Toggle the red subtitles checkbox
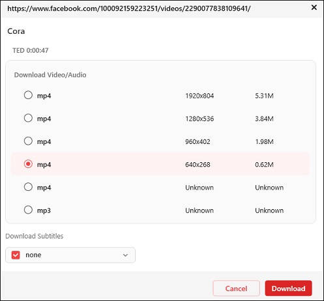The width and height of the screenshot is (324, 301). pos(16,255)
